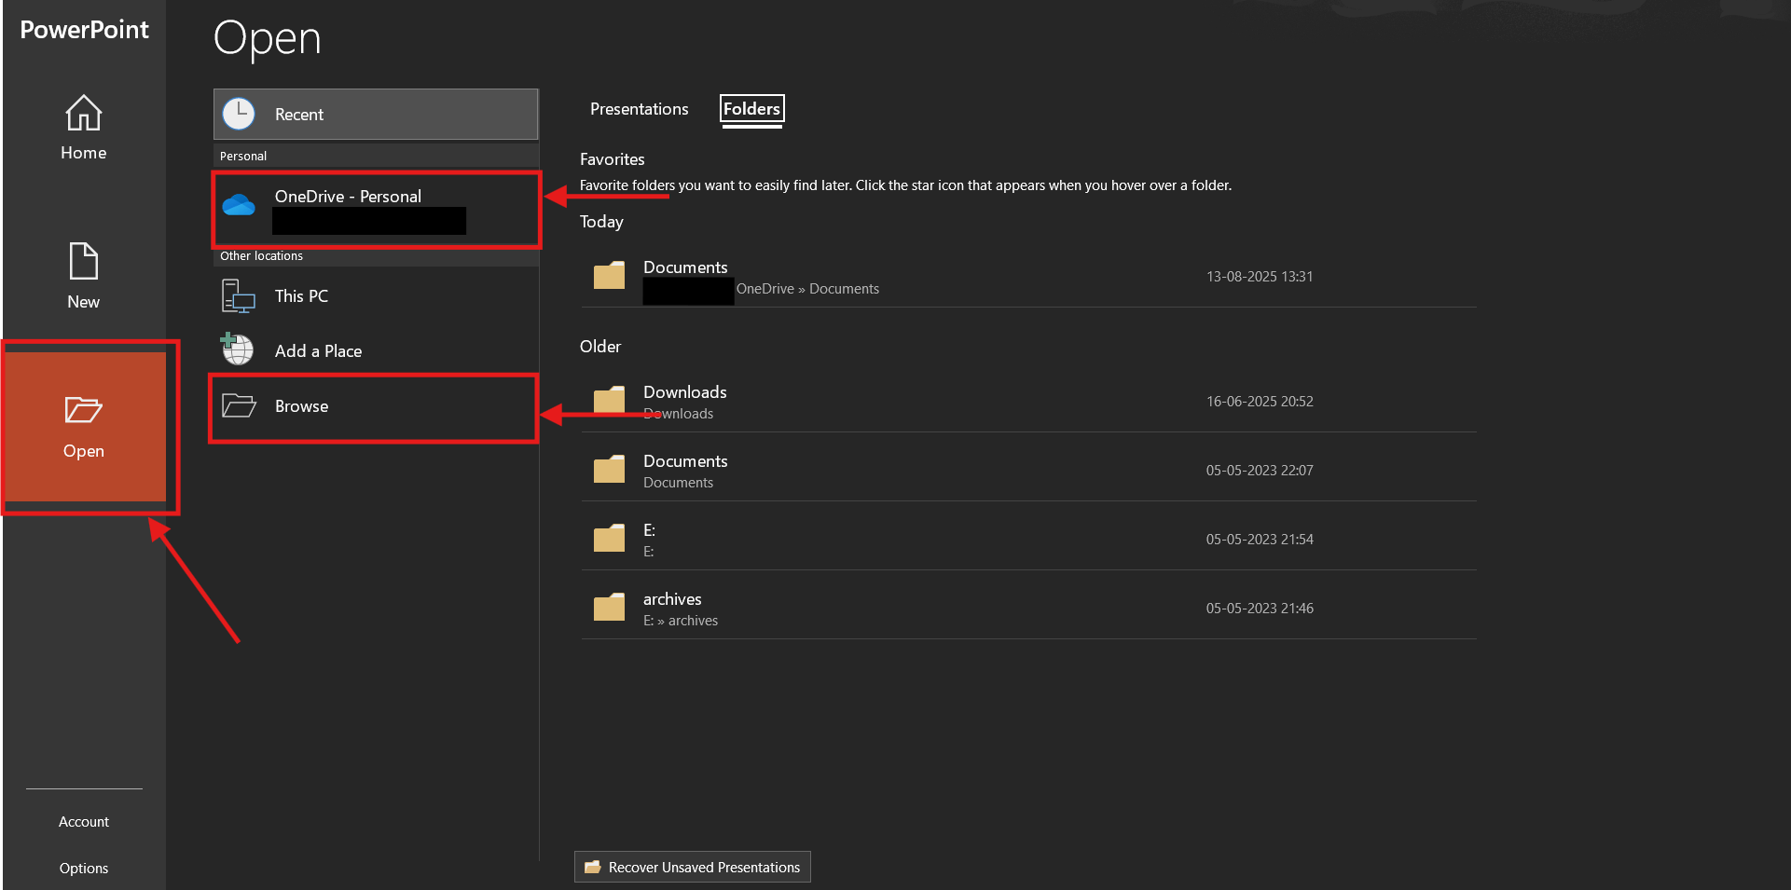
Task: Select the Recent location label
Action: 299,115
